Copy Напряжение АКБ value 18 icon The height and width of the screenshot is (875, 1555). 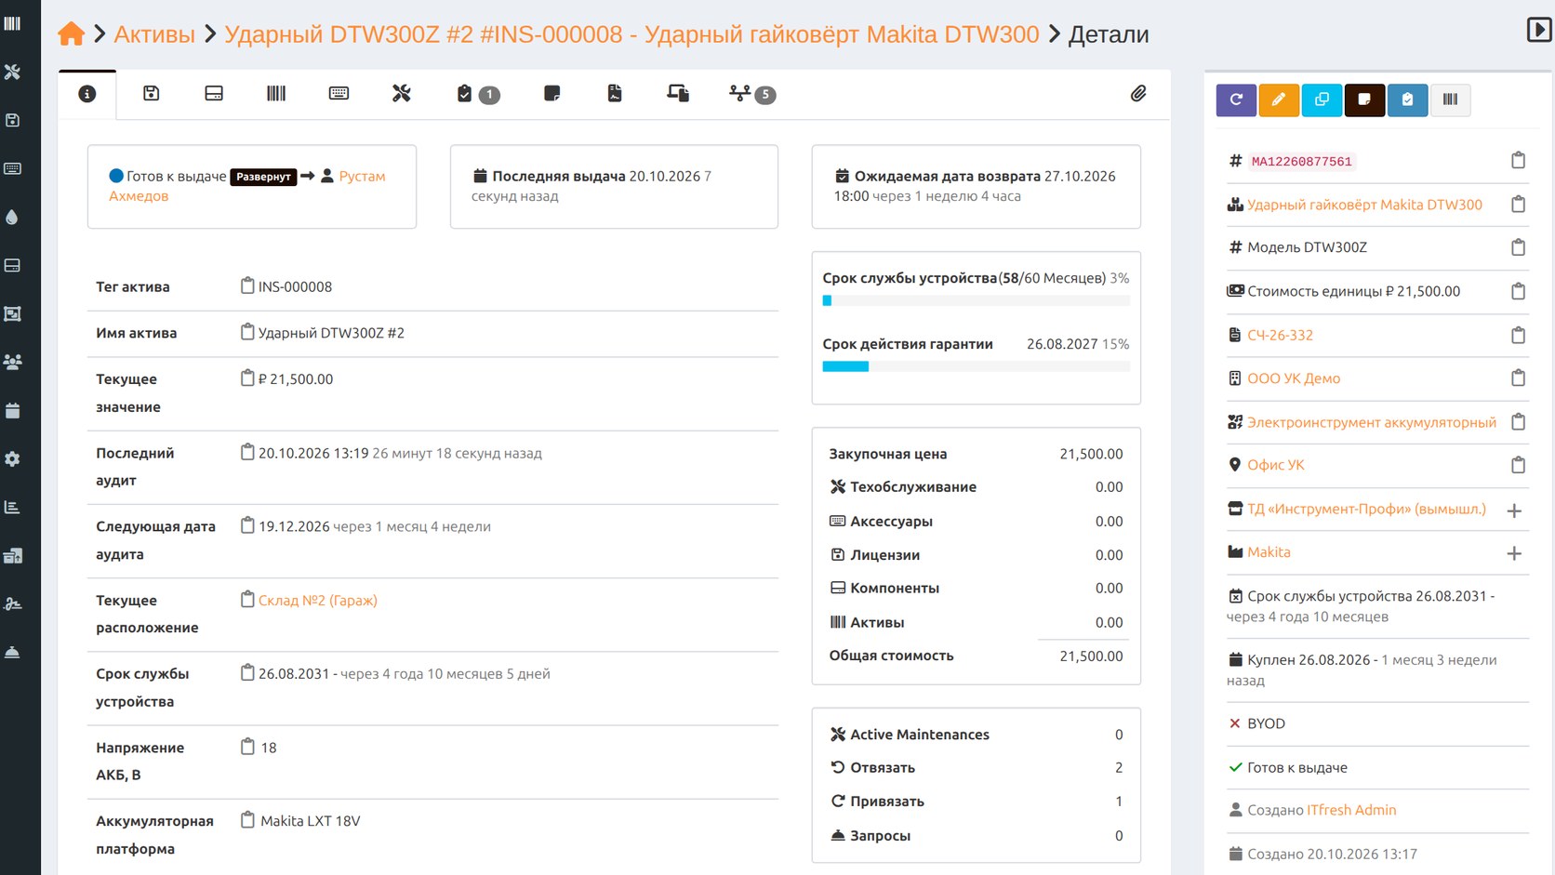(x=247, y=747)
